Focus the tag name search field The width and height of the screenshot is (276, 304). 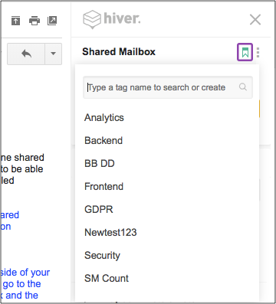(x=168, y=87)
